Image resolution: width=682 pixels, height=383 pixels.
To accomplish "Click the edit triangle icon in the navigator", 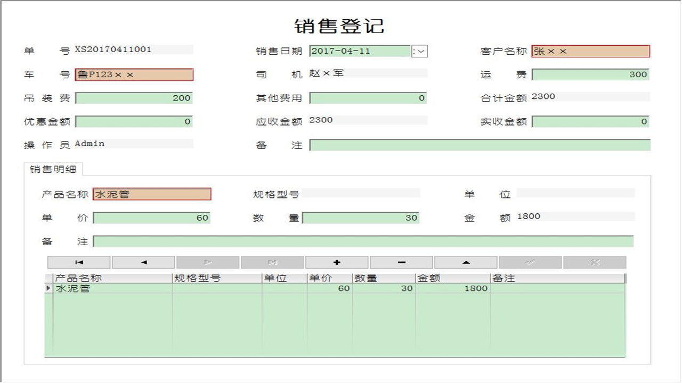I will click(466, 262).
